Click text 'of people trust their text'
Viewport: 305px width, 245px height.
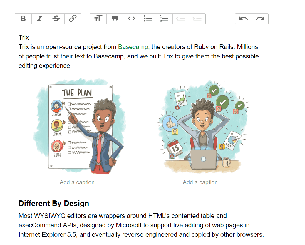(x=52, y=56)
